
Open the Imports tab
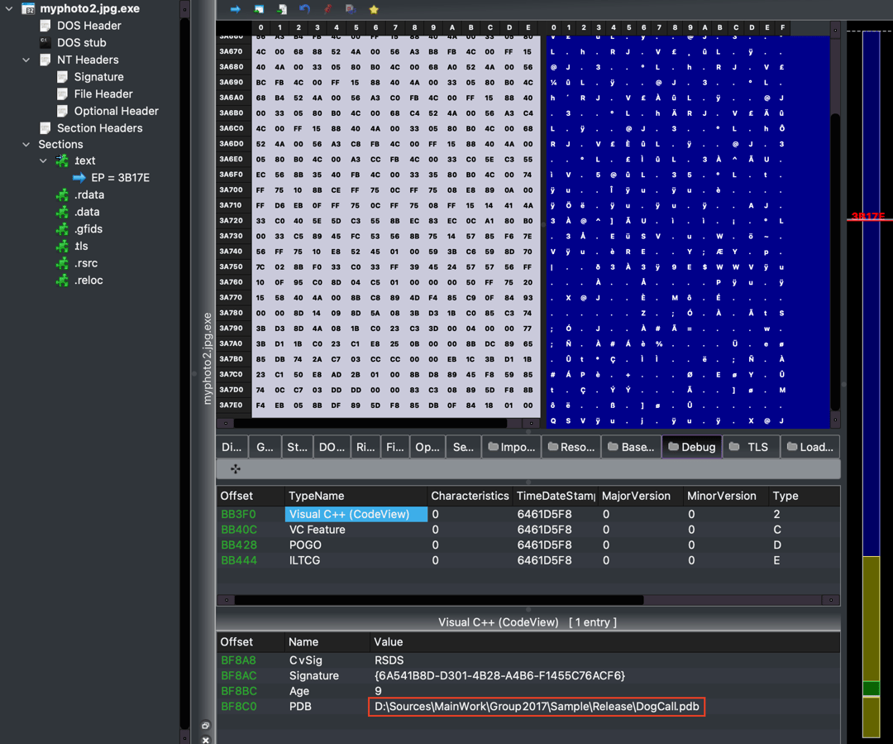point(511,447)
